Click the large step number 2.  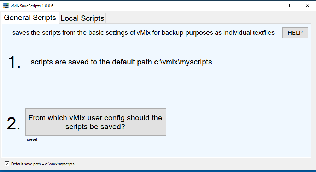coord(14,124)
